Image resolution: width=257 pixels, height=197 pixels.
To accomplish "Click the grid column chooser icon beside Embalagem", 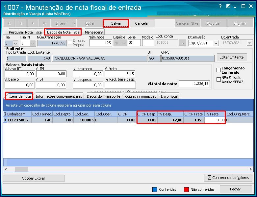I will tap(5, 114).
